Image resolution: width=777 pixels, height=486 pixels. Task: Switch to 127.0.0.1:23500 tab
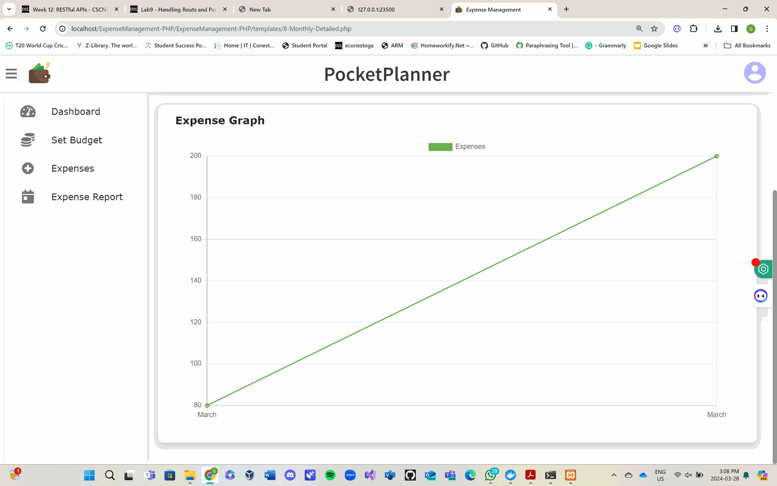coord(395,9)
